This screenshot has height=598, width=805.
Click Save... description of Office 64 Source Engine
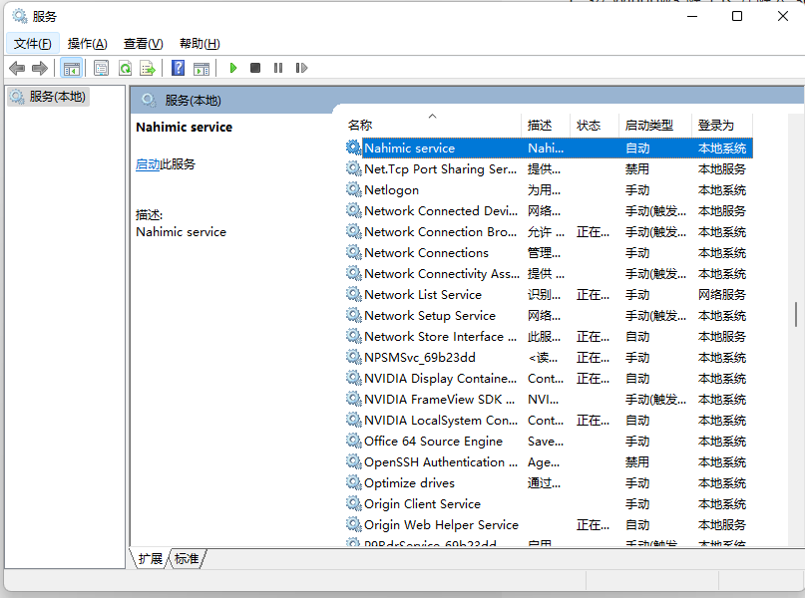point(546,442)
